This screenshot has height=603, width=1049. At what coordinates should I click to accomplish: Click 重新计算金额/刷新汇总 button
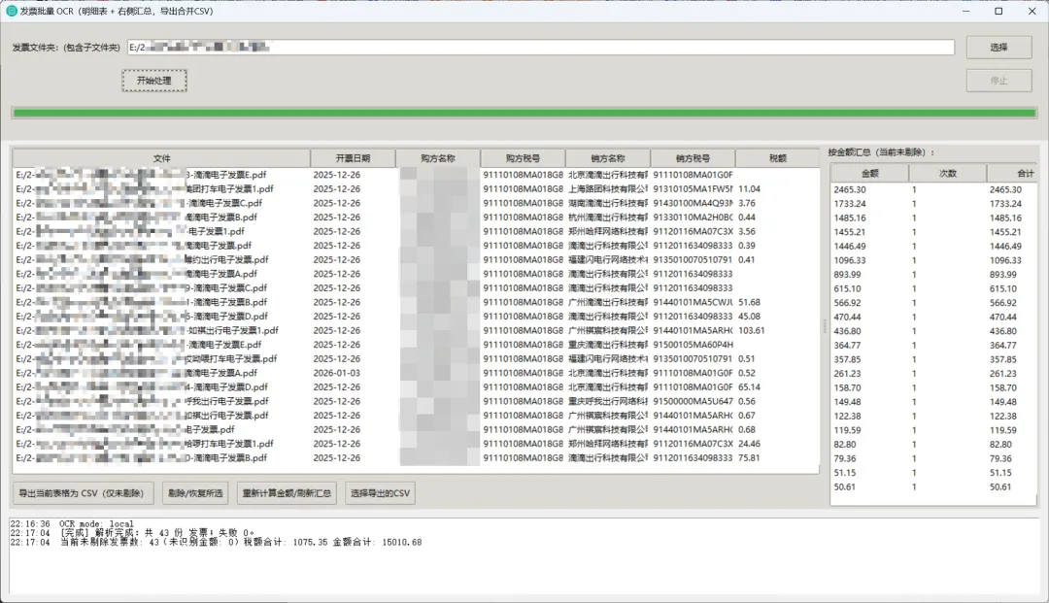pyautogui.click(x=287, y=493)
